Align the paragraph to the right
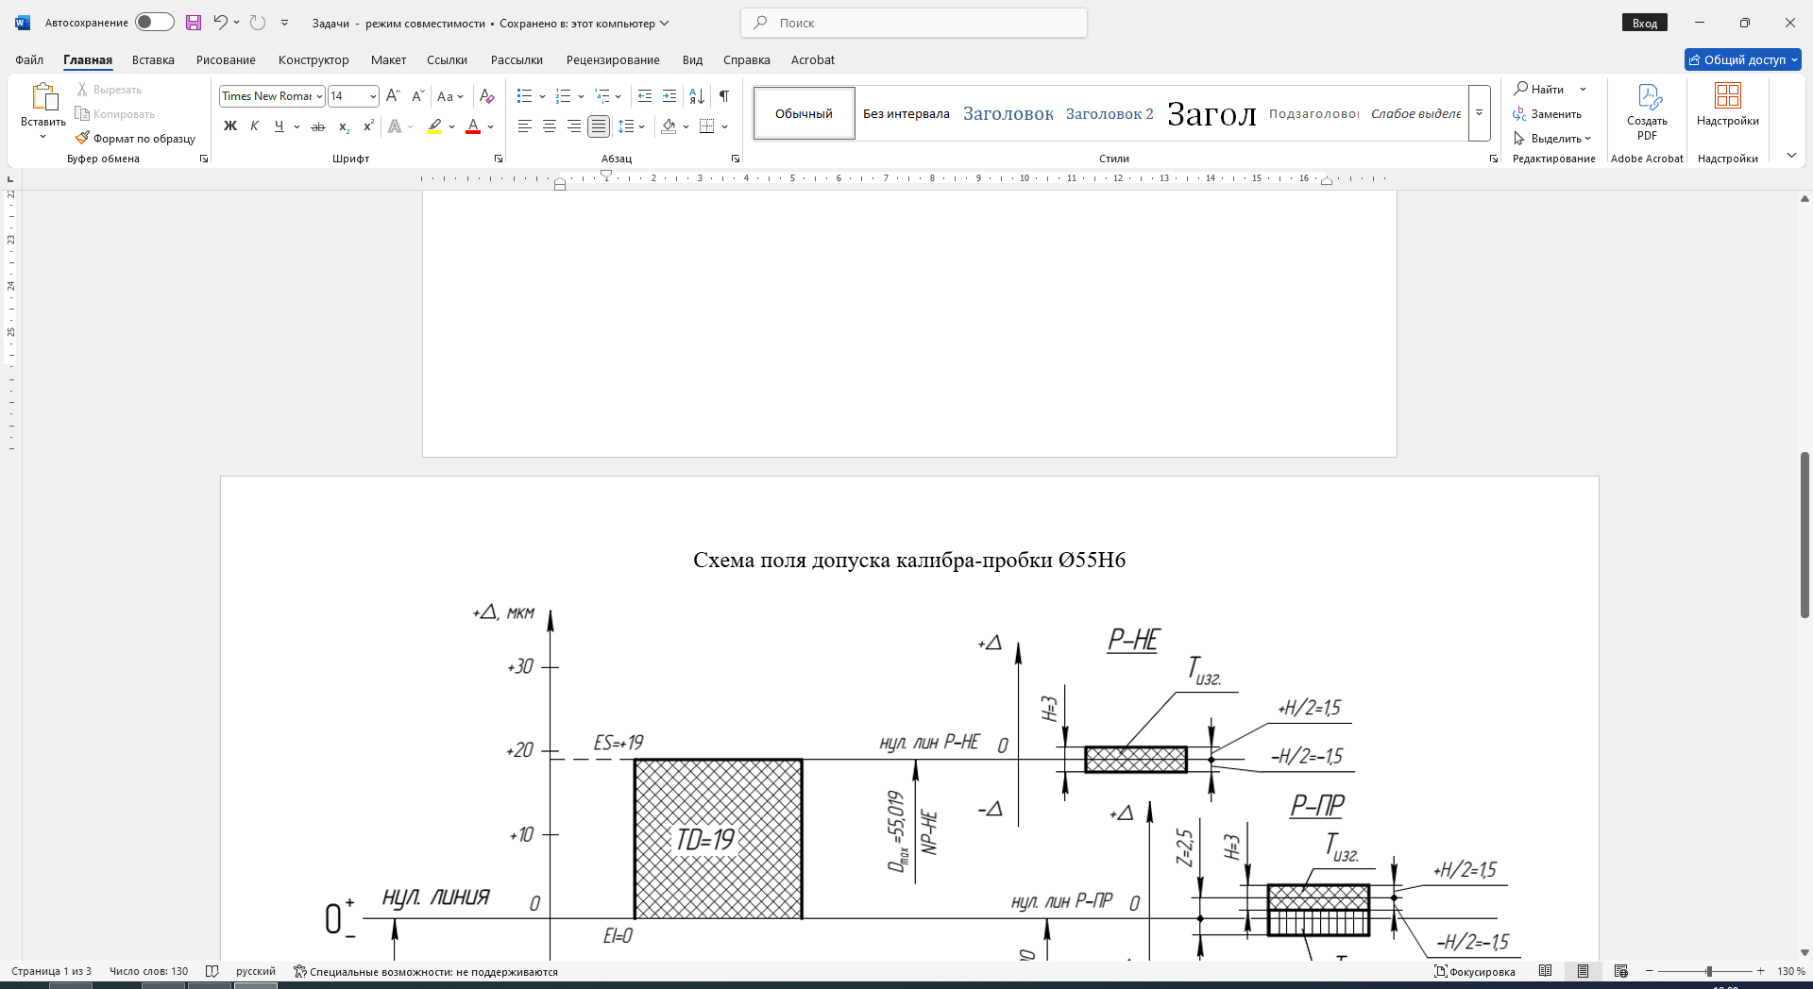This screenshot has height=989, width=1813. click(x=574, y=126)
